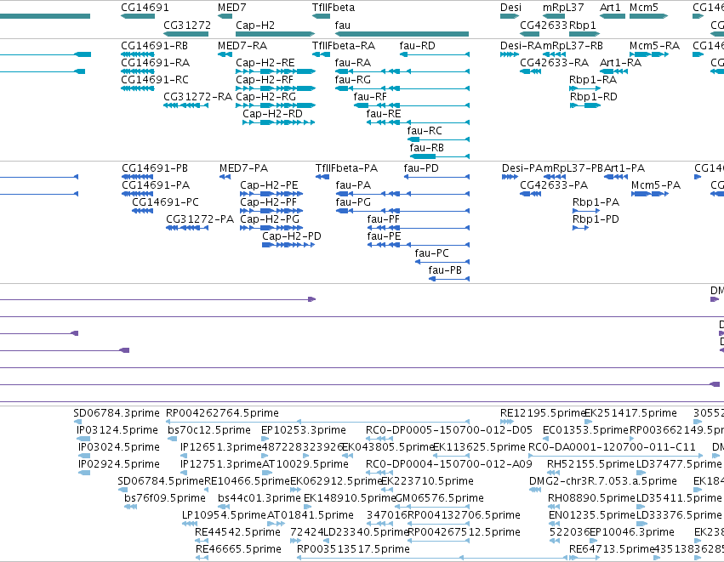The image size is (724, 562).
Task: Click EST bs76f09.5prime
Action: tap(131, 507)
